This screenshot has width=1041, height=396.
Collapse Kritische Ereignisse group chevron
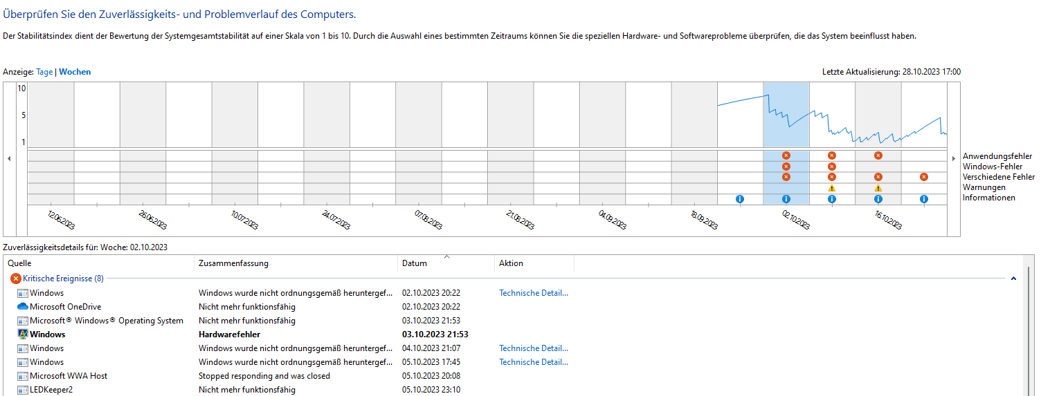pyautogui.click(x=1013, y=279)
